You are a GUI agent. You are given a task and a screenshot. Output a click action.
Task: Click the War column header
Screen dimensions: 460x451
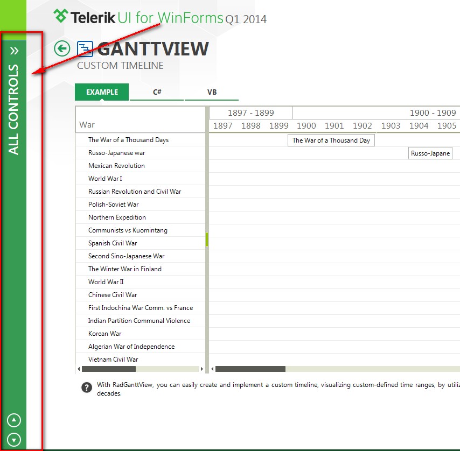(140, 119)
